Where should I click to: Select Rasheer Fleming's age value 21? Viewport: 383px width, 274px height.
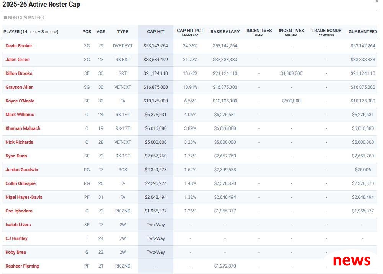pos(101,266)
